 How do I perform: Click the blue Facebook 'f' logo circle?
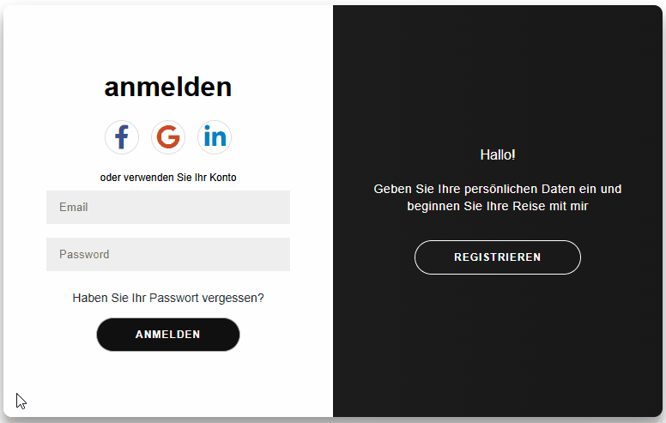pos(122,137)
